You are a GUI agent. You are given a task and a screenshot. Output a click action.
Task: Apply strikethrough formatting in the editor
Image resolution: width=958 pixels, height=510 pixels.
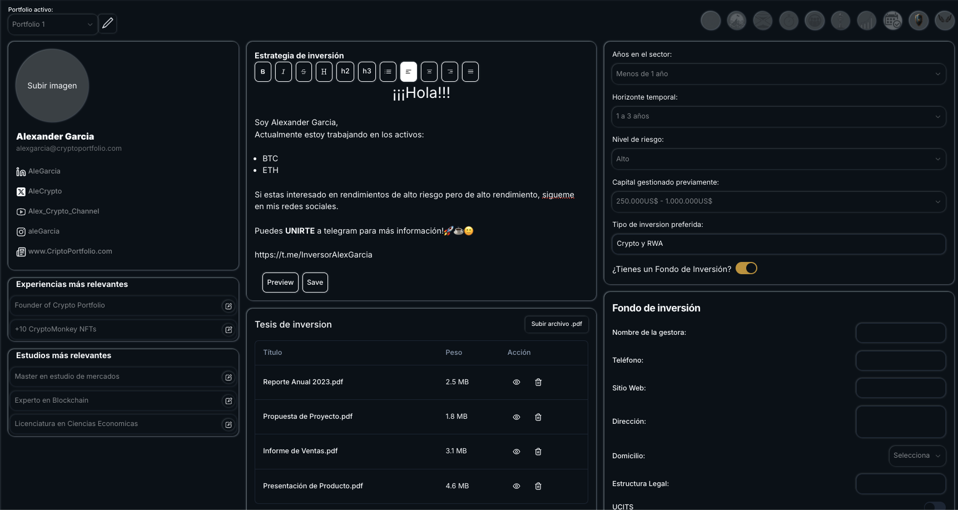click(x=304, y=72)
